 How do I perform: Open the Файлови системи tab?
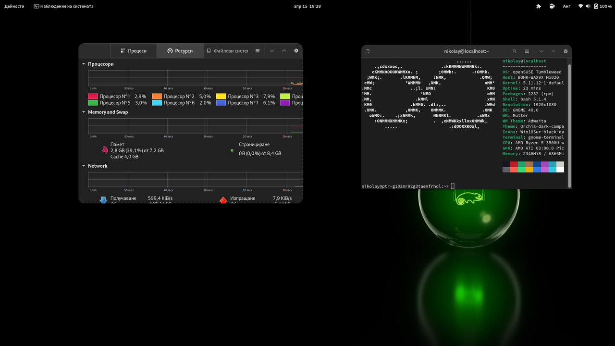coord(227,50)
